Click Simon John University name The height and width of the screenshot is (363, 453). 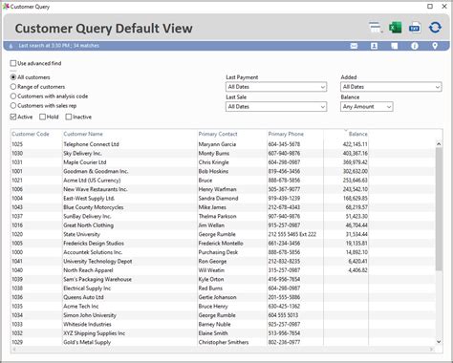[90, 315]
